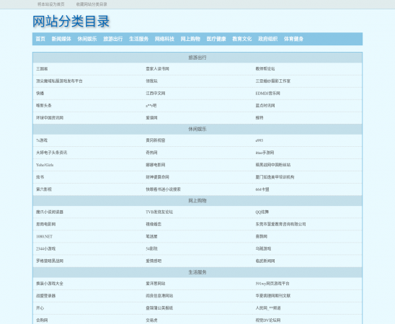
Task: Open the 首页 nav item
Action: 40,39
